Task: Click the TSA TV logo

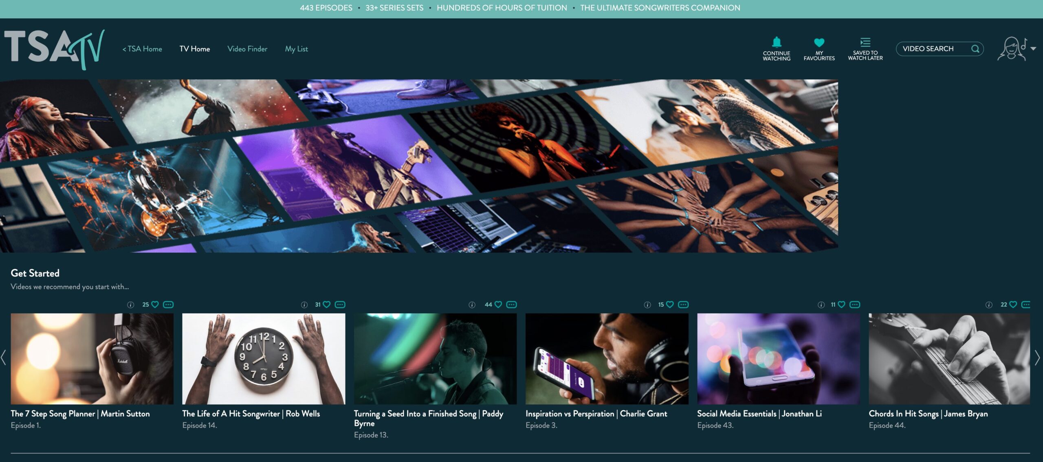Action: (x=54, y=49)
